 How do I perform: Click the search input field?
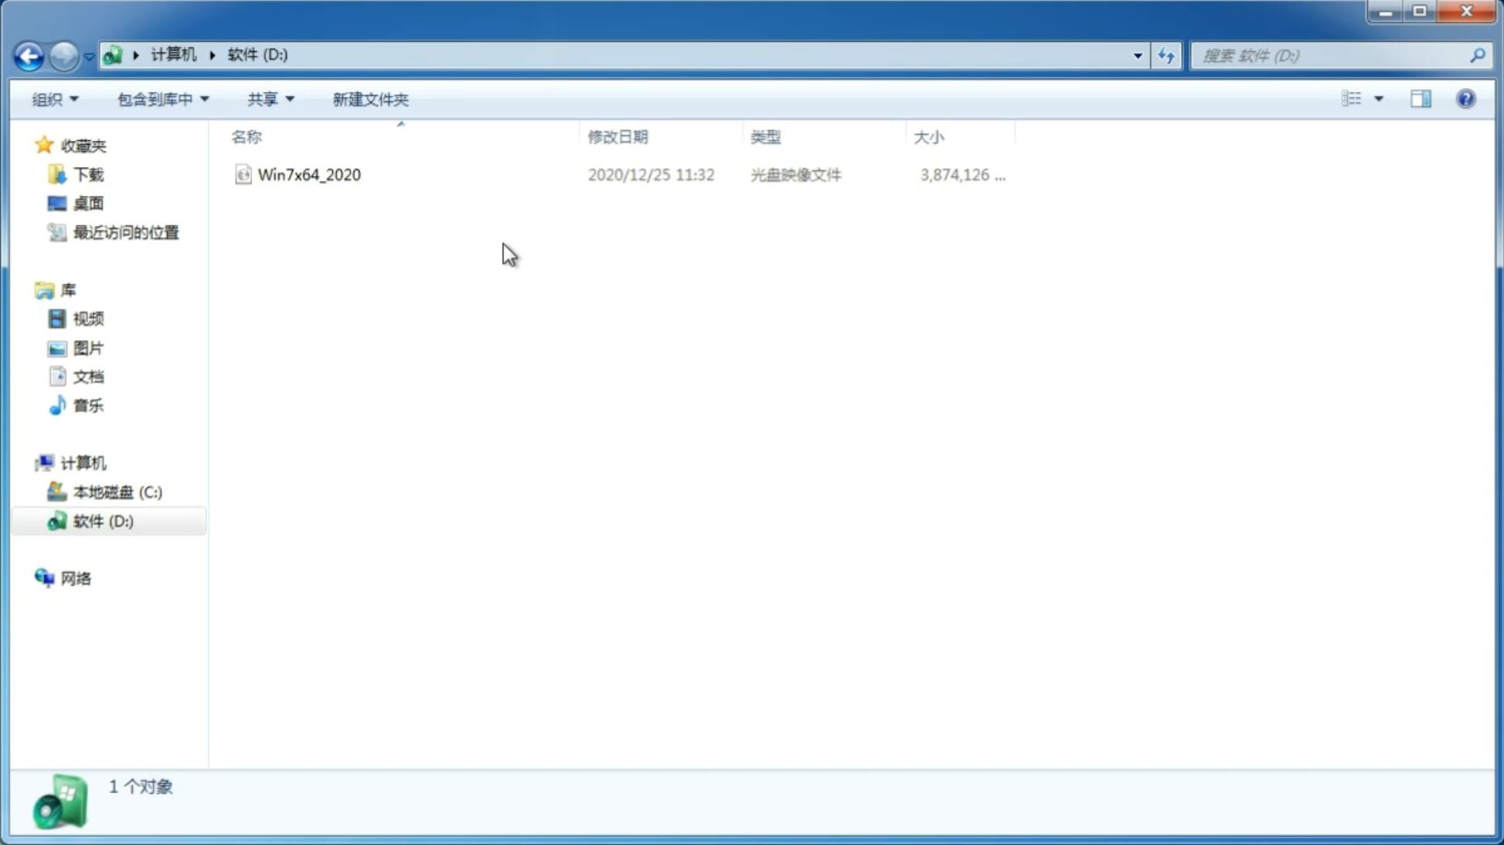point(1333,55)
